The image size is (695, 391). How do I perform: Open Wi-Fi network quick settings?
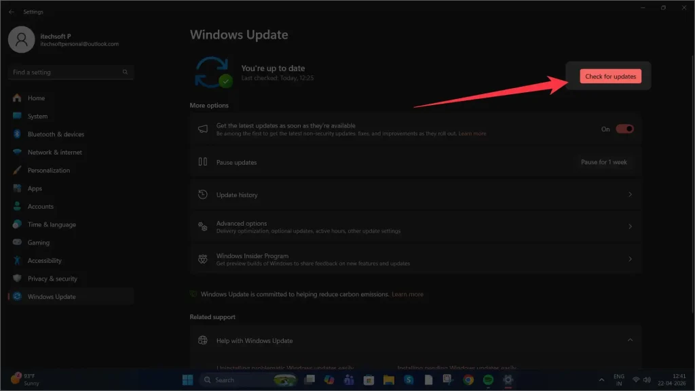pos(636,380)
